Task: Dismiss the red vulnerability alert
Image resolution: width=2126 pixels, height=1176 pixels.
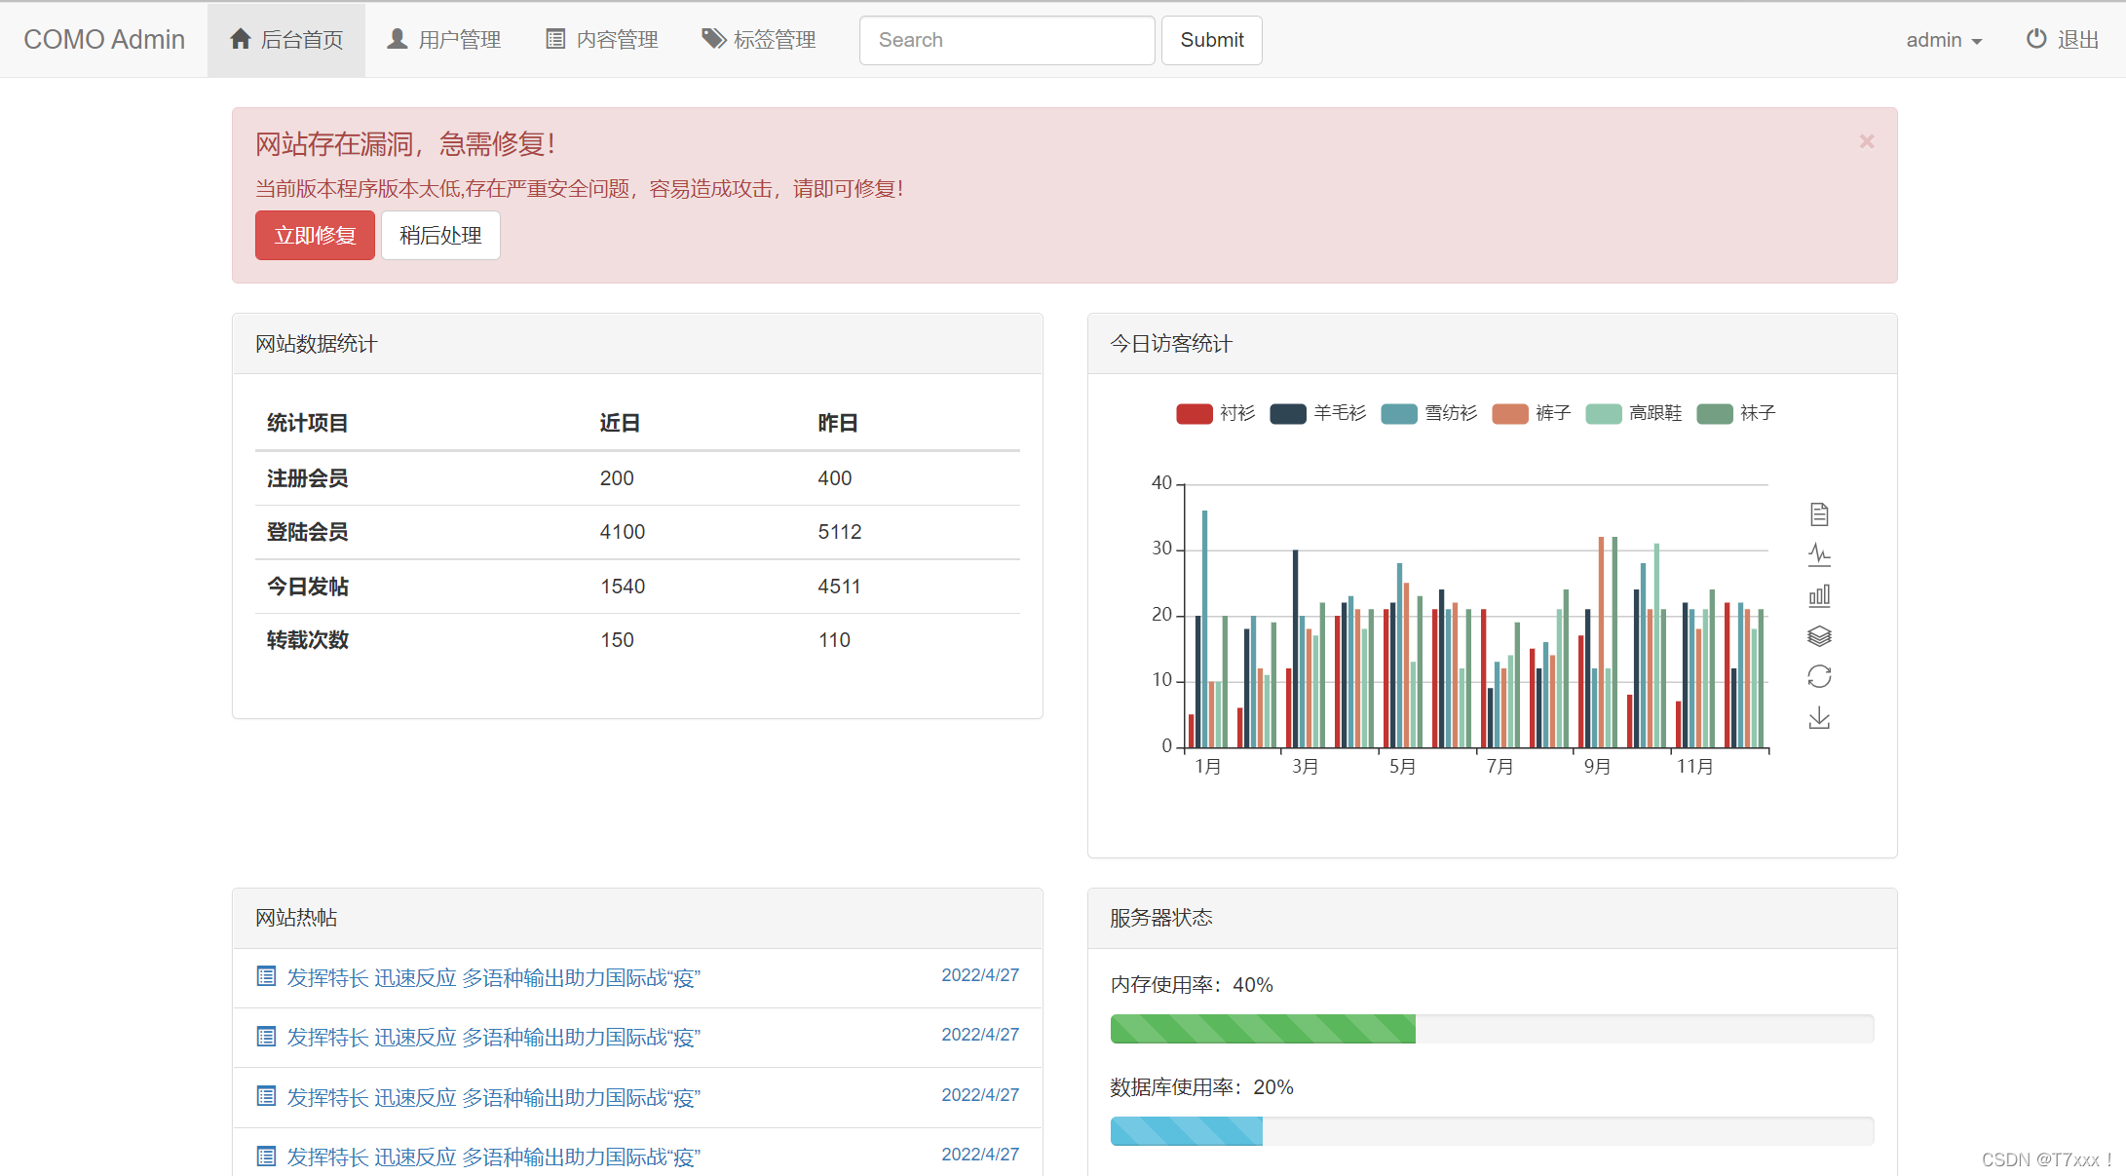Action: tap(1867, 141)
